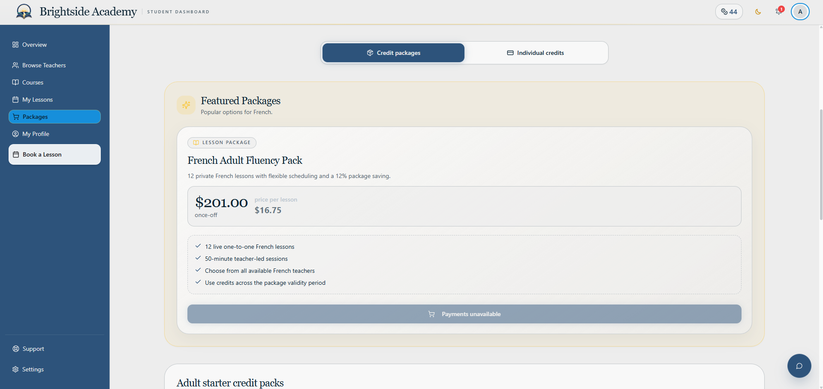The image size is (823, 389).
Task: Open My Profile in the sidebar
Action: pos(54,134)
